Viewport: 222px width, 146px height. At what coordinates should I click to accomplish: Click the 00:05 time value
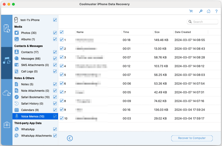click(127, 92)
